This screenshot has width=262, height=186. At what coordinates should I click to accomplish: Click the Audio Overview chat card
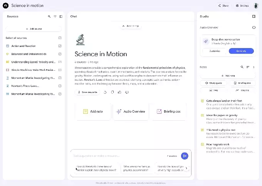click(131, 111)
